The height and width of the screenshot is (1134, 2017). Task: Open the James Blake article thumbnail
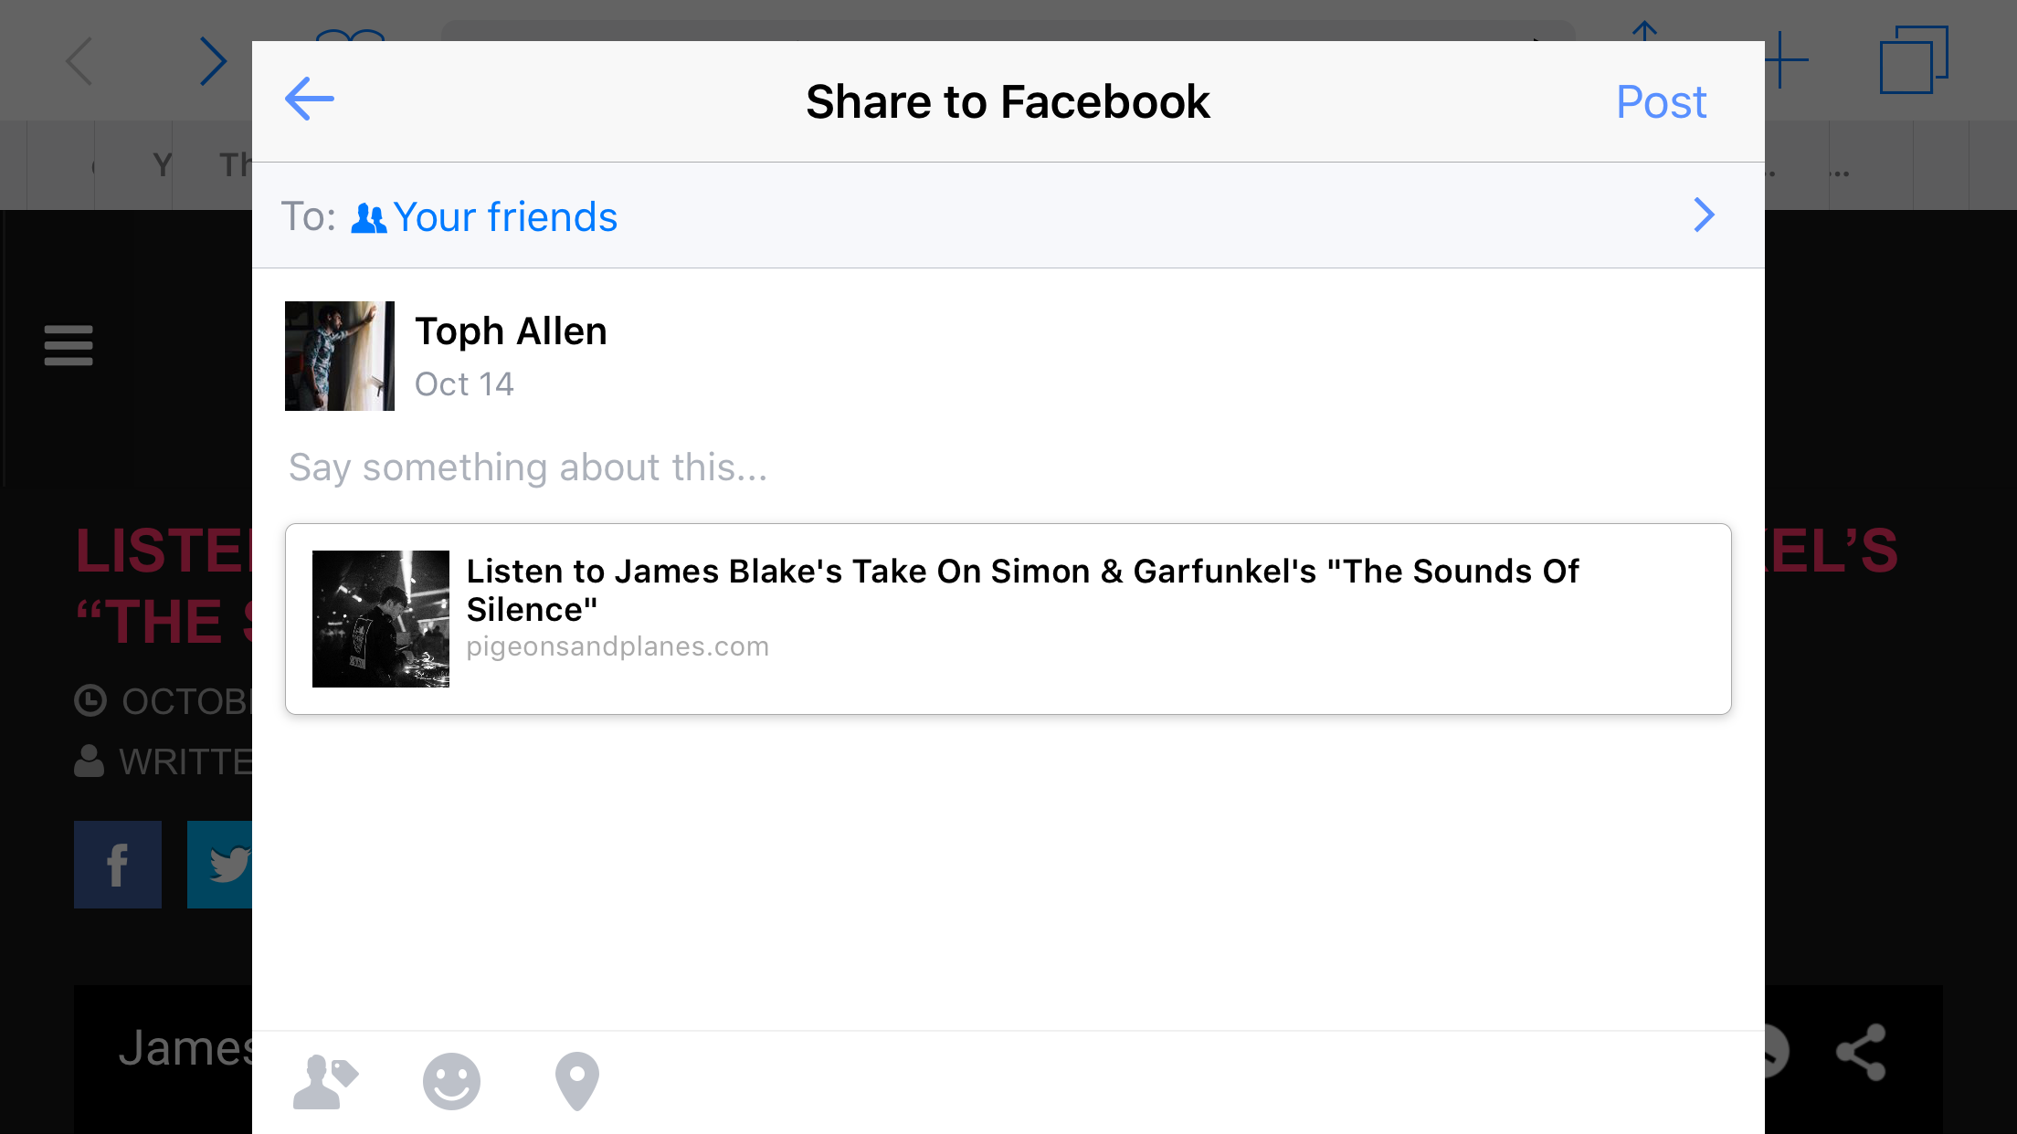381,619
